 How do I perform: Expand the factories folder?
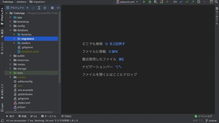click(x=14, y=35)
